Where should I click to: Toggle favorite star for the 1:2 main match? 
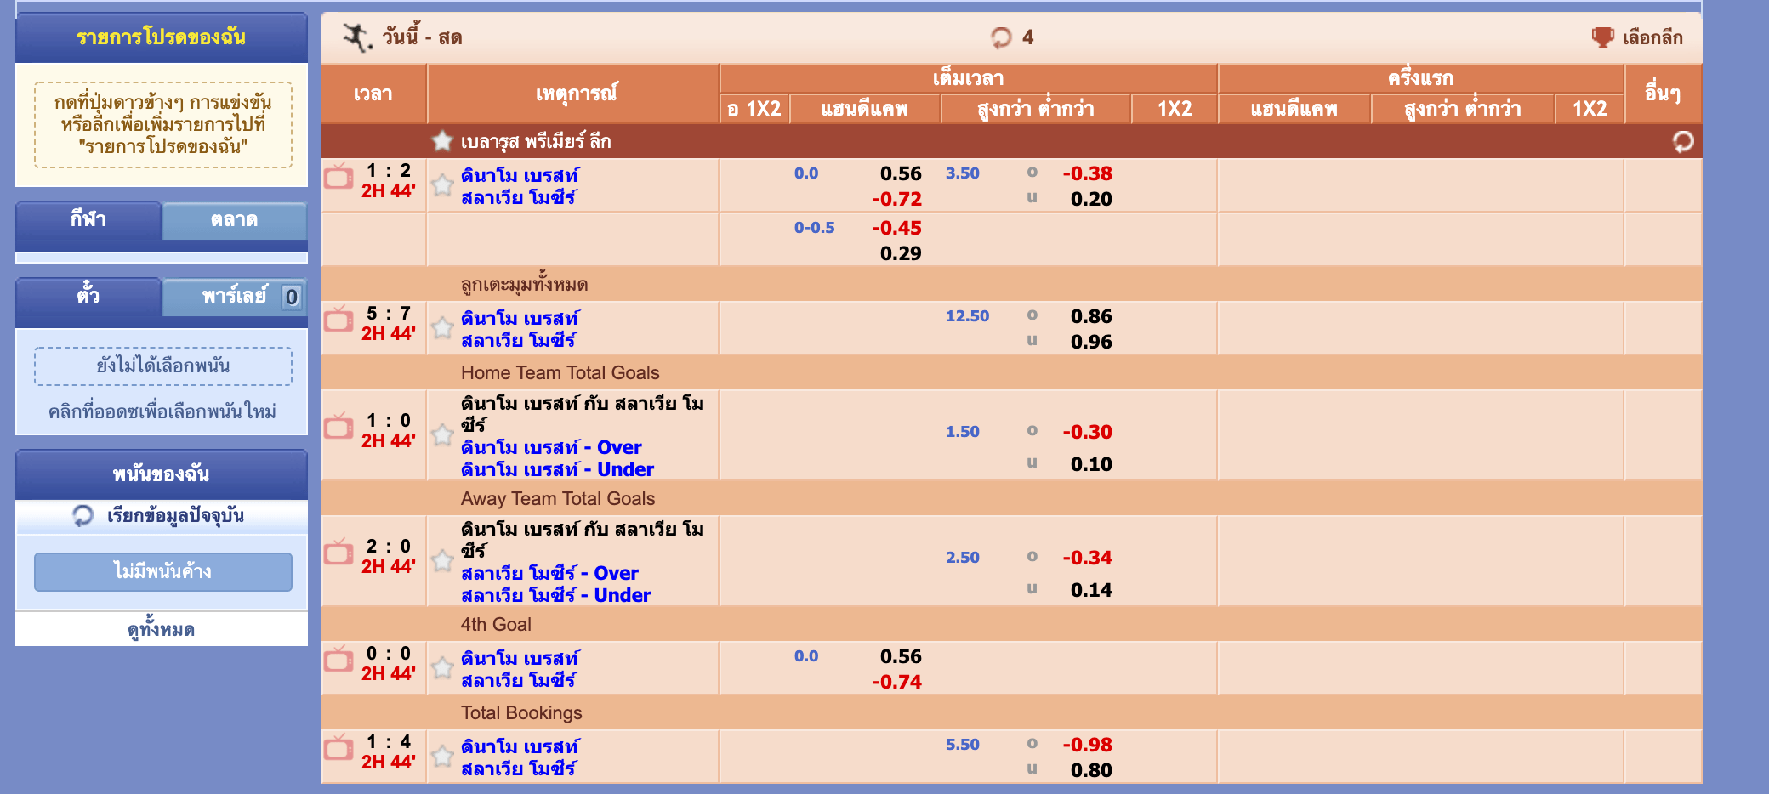(x=442, y=184)
